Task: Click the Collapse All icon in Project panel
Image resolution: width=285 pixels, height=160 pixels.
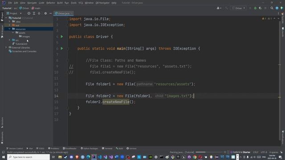Action: (x=39, y=13)
